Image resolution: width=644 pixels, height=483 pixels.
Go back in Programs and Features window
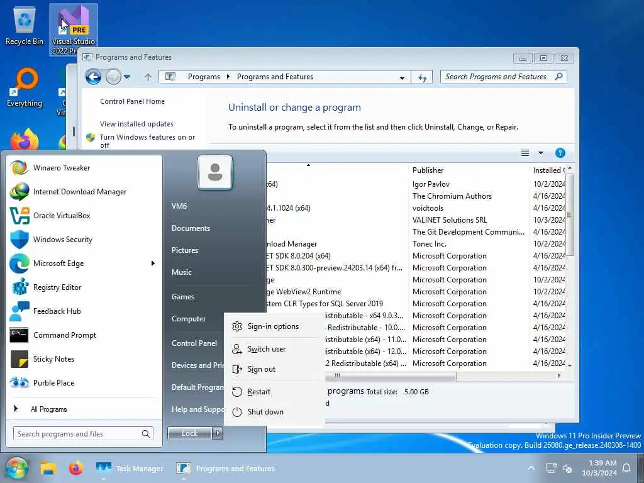[x=93, y=77]
